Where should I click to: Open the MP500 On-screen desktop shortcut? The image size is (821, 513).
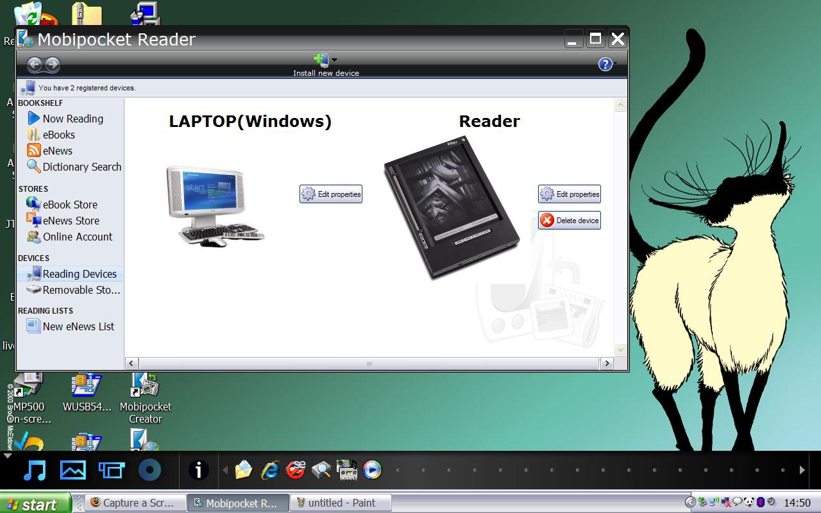29,399
